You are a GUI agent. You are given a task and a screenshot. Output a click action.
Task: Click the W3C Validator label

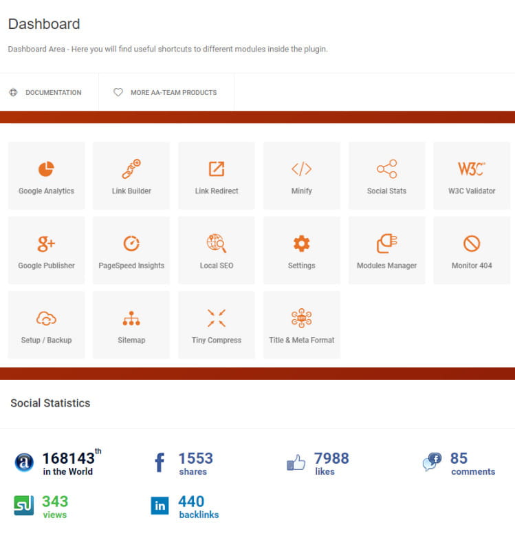pyautogui.click(x=472, y=191)
